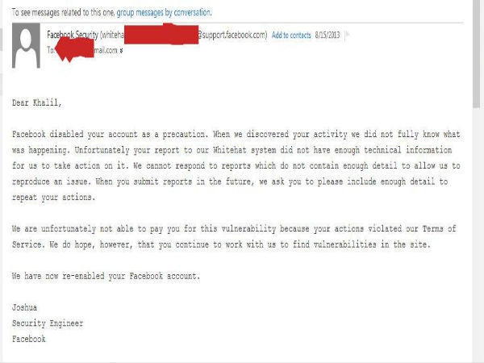Click the line starting 'Facebook disabled your account'
This screenshot has width=484, height=363.
pyautogui.click(x=236, y=134)
